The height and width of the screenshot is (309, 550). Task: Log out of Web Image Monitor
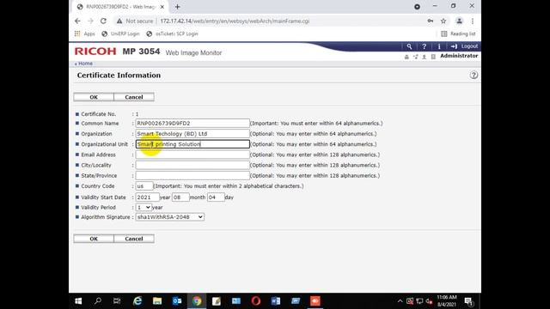[464, 46]
